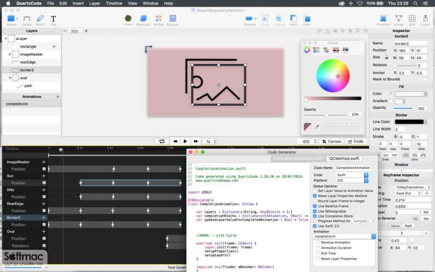This screenshot has height=272, width=435.
Task: Open the Timeline menu
Action: click(114, 4)
